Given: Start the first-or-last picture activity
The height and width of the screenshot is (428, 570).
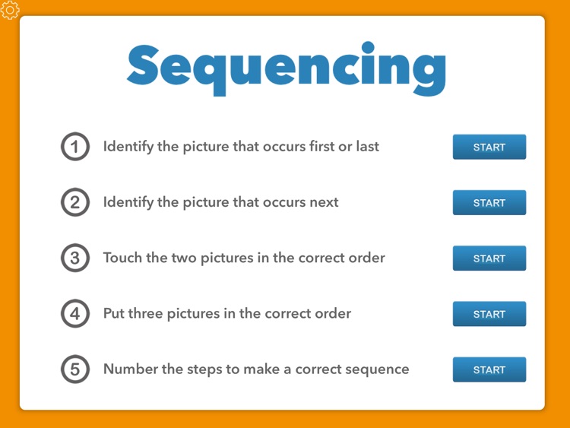Looking at the screenshot, I should [489, 147].
